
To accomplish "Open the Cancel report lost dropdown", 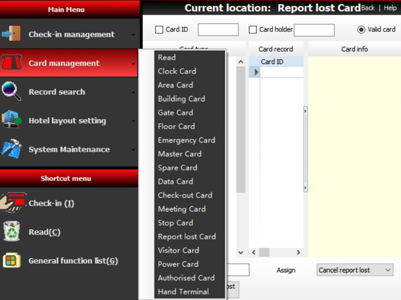I will pos(354,270).
